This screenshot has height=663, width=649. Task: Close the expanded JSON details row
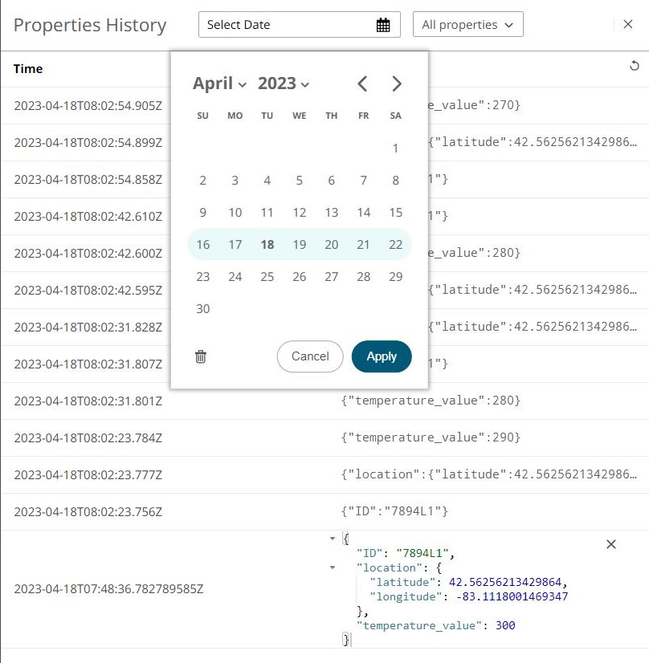tap(611, 544)
